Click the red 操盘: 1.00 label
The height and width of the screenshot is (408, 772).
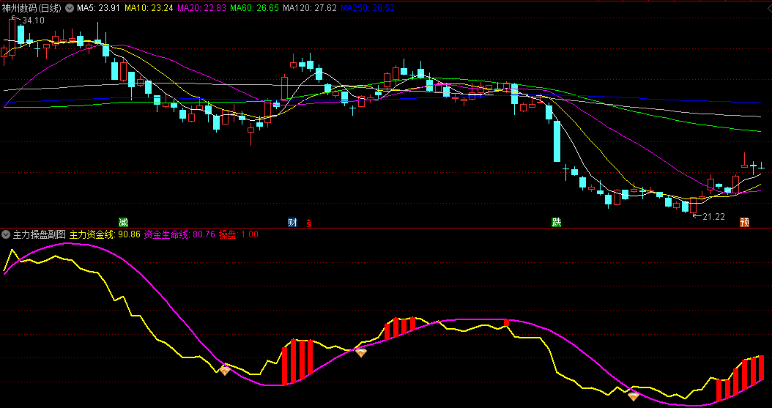(238, 234)
